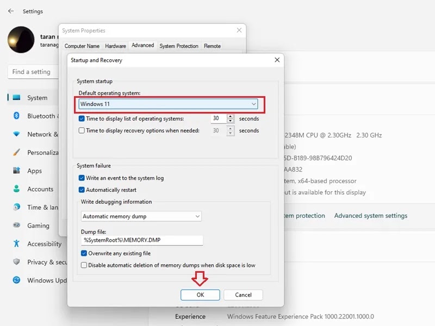Screen dimensions: 435x326
Task: Switch to the Remote tab
Action: (212, 46)
